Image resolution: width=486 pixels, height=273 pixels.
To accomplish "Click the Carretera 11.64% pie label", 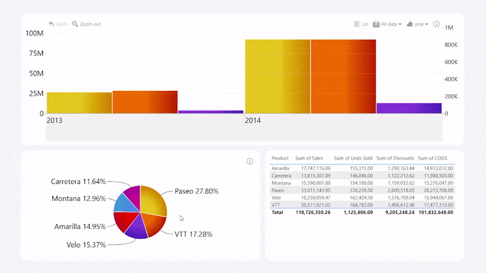I will tap(78, 181).
